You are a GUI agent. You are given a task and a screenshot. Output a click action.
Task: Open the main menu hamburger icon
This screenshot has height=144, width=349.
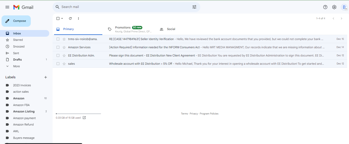pyautogui.click(x=7, y=7)
